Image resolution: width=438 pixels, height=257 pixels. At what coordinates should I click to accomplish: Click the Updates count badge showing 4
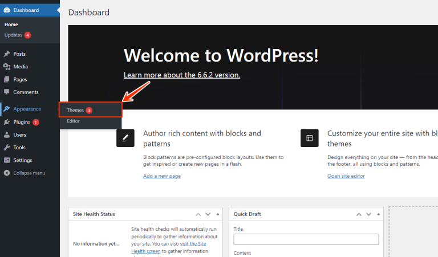(27, 35)
